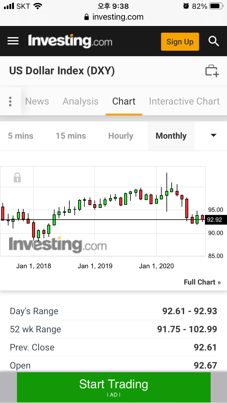Select the Chart tab

(124, 102)
